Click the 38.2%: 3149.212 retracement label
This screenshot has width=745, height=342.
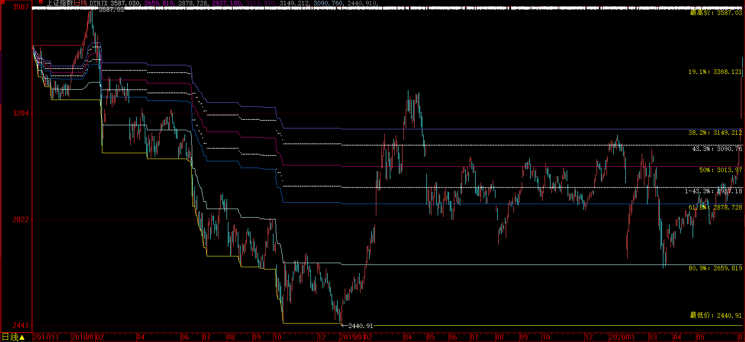tap(715, 132)
